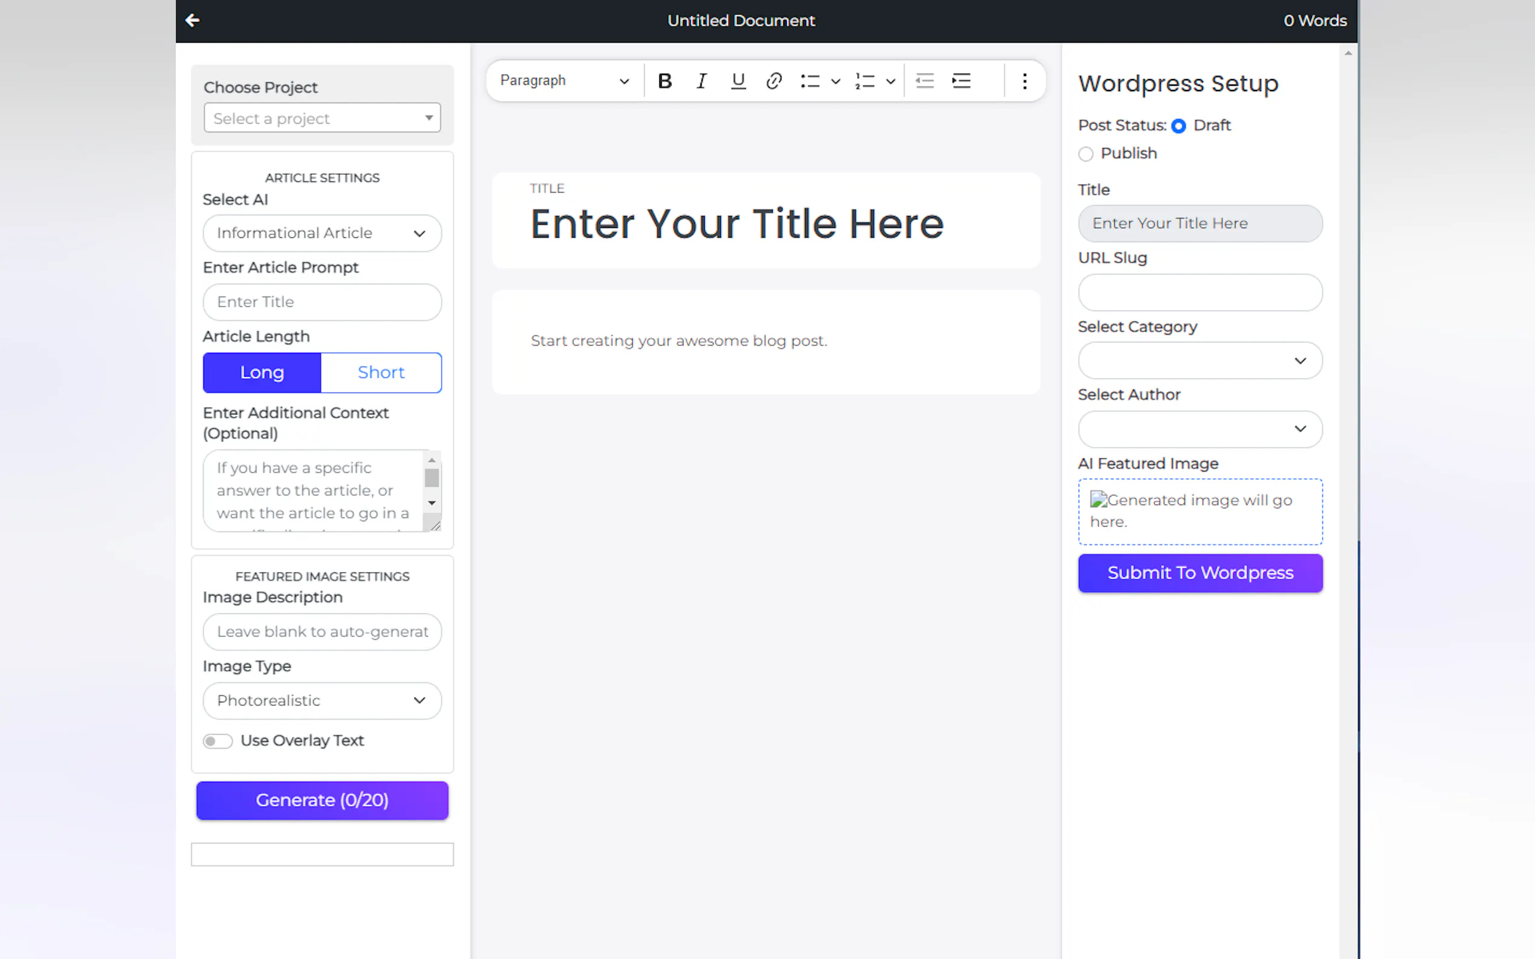Insert a bulleted list
This screenshot has width=1535, height=959.
tap(810, 81)
